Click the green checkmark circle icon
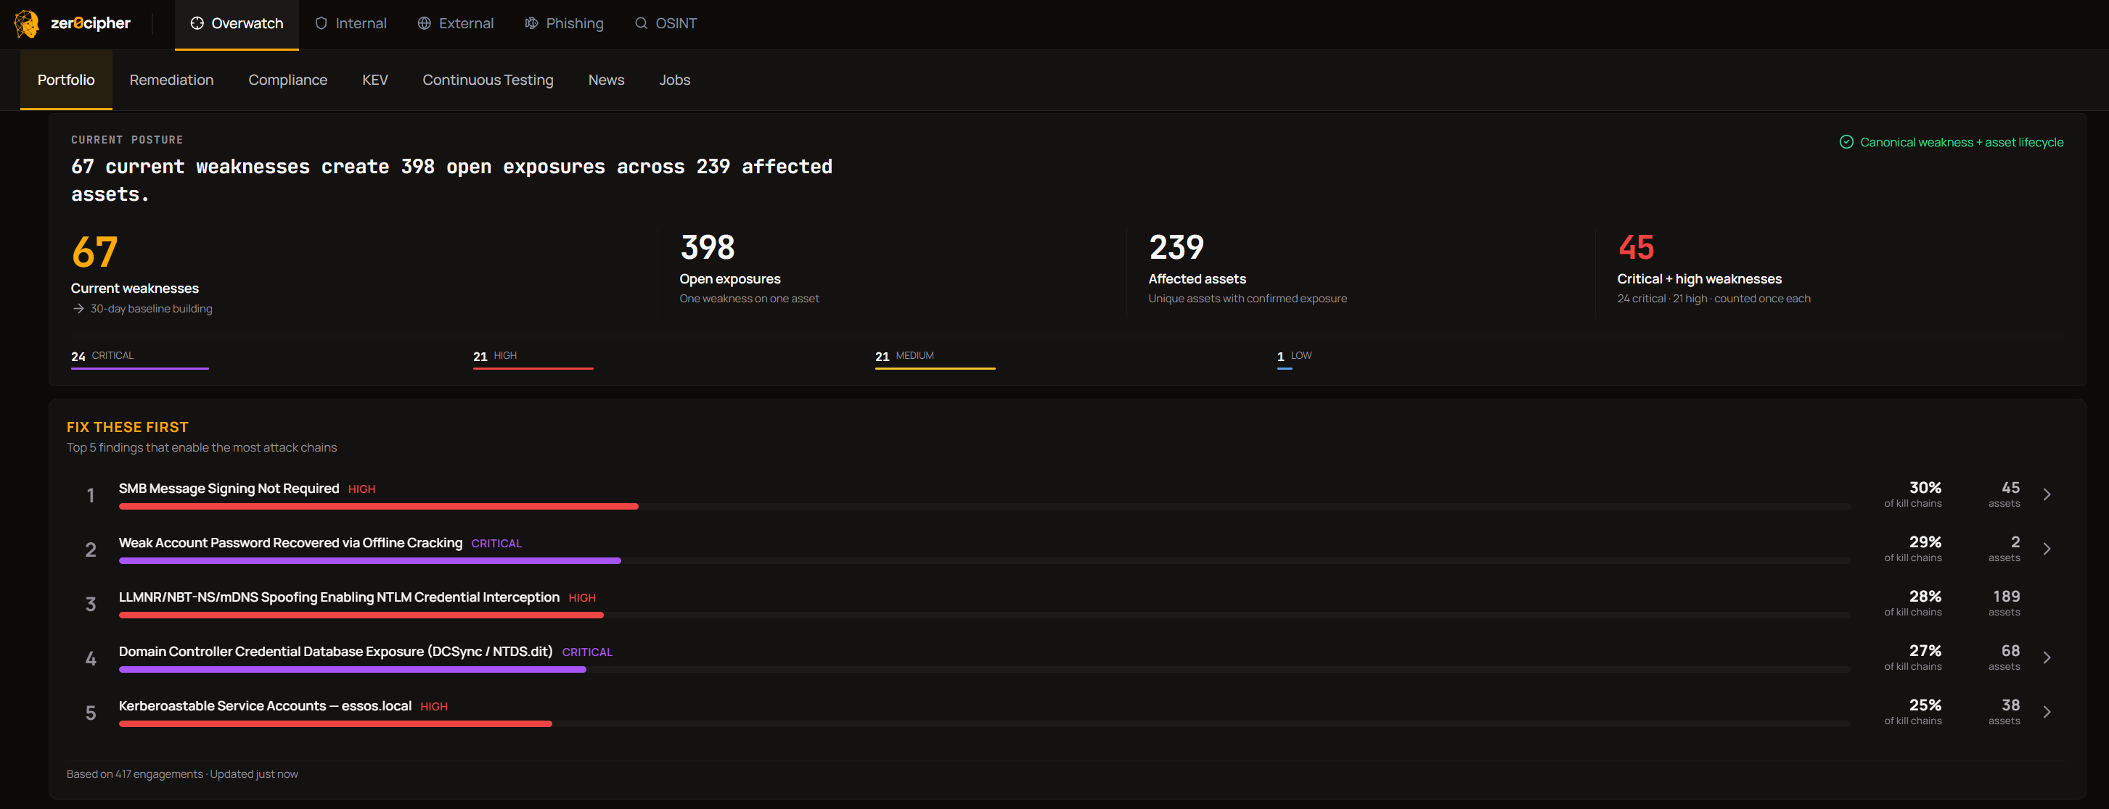The width and height of the screenshot is (2109, 809). point(1846,142)
